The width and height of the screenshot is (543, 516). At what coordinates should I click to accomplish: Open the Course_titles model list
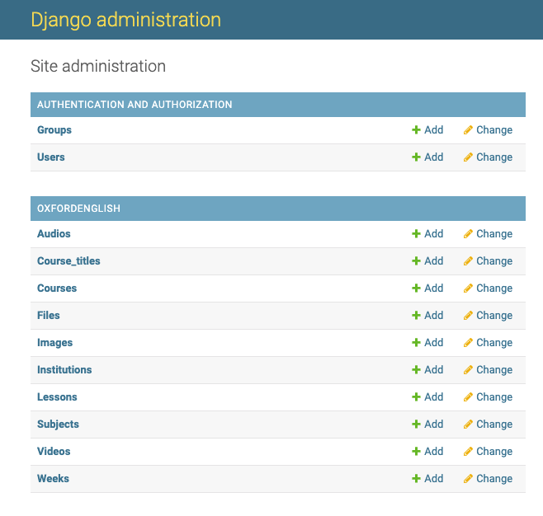coord(68,261)
